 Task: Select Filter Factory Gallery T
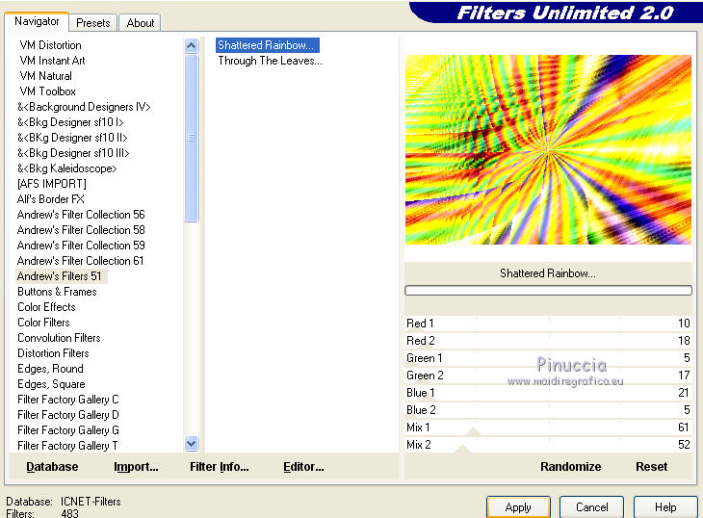[67, 446]
